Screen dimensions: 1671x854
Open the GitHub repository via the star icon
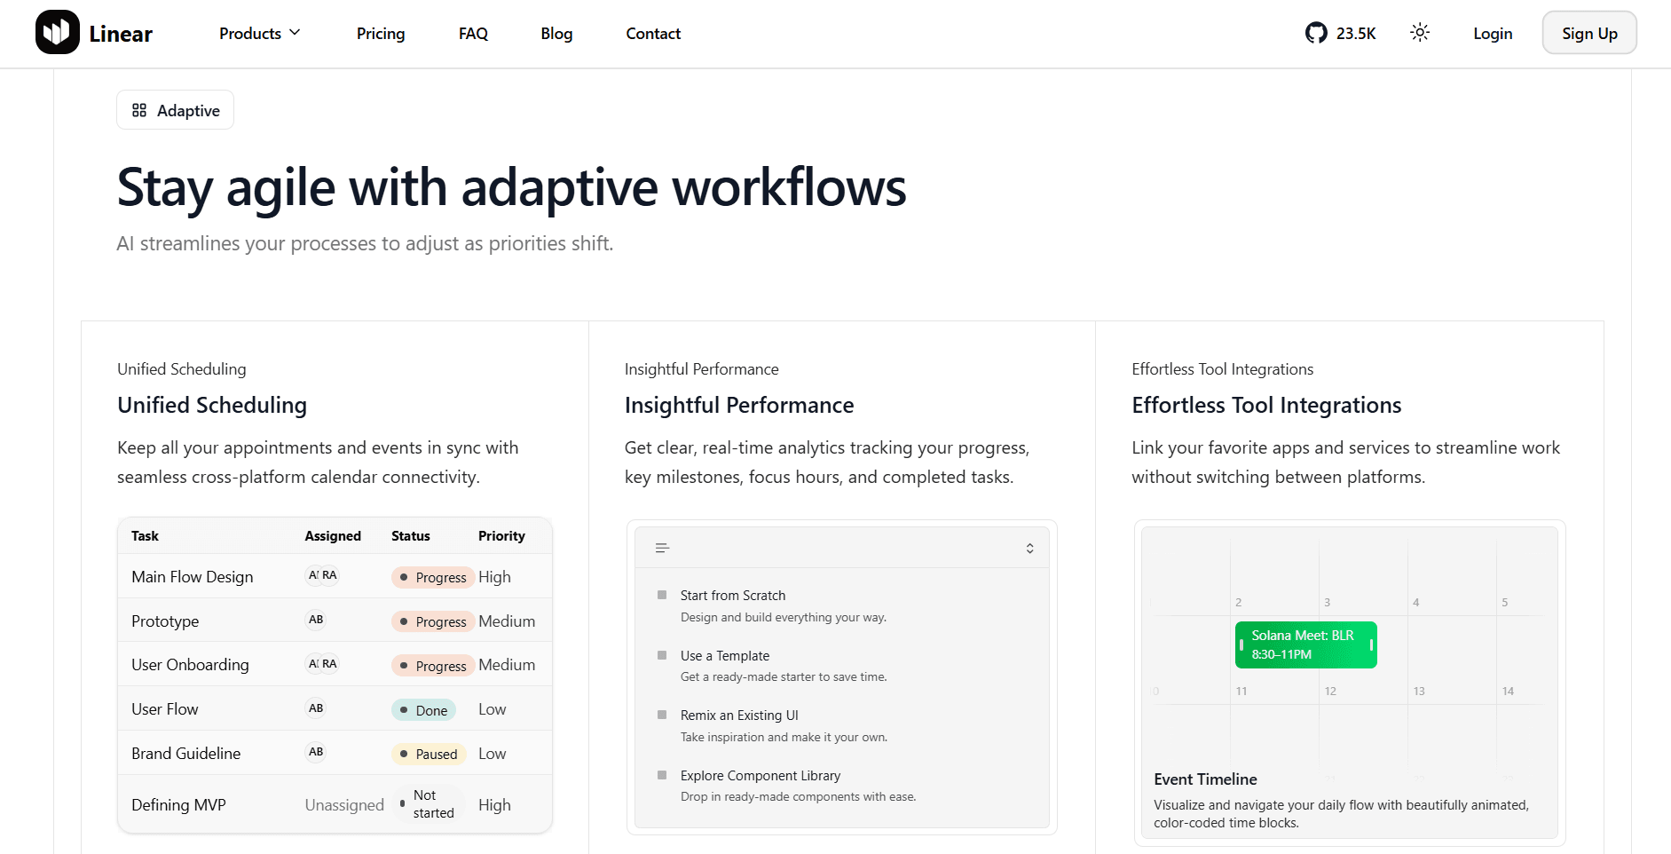click(x=1317, y=33)
